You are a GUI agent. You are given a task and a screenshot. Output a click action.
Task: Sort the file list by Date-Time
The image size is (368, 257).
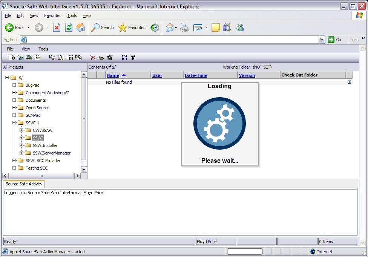coord(196,75)
